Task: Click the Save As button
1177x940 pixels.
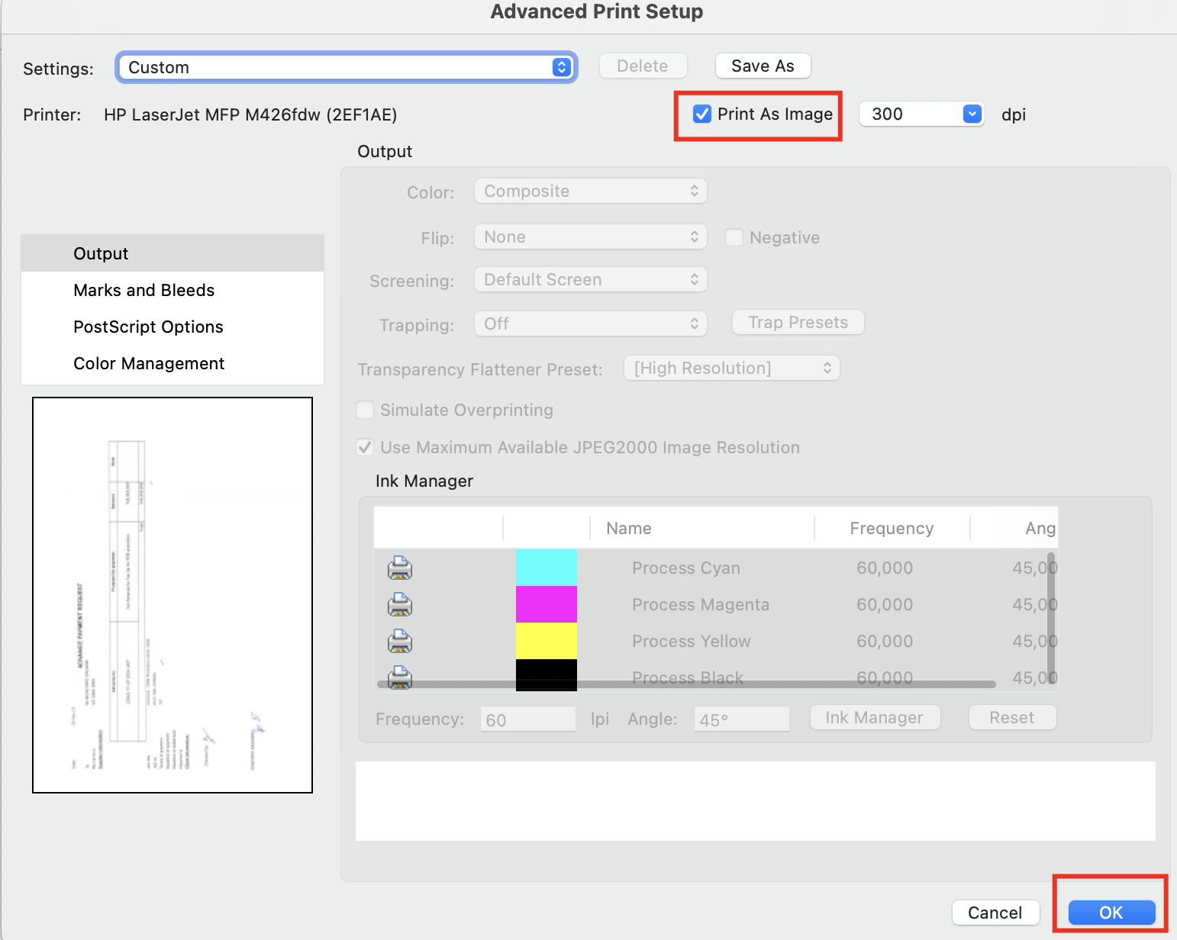Action: click(x=762, y=66)
